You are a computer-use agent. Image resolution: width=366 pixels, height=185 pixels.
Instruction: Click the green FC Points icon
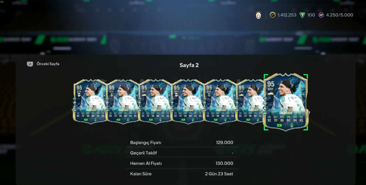302,15
